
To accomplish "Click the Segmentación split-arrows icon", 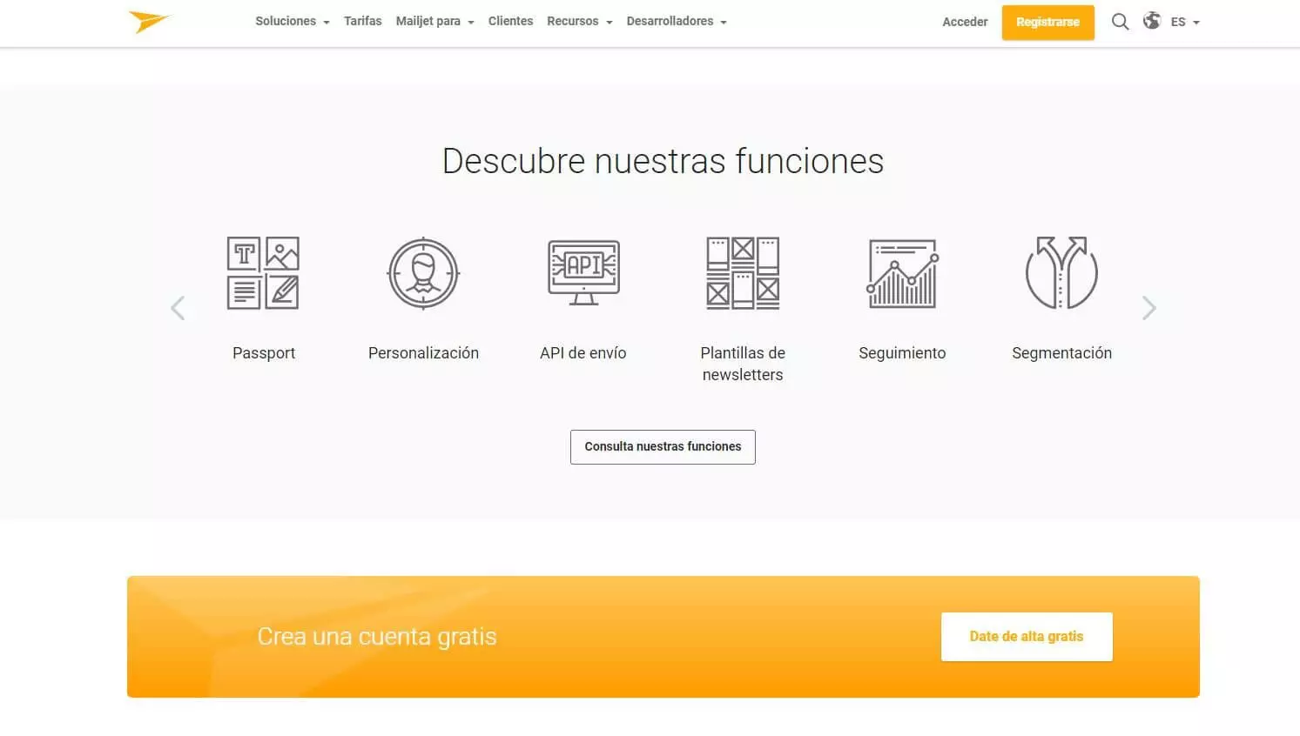I will pyautogui.click(x=1061, y=273).
